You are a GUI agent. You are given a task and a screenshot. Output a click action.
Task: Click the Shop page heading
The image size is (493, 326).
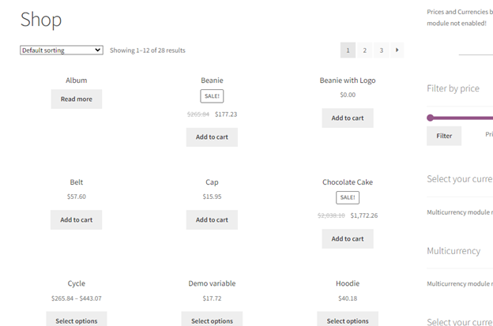tap(41, 20)
